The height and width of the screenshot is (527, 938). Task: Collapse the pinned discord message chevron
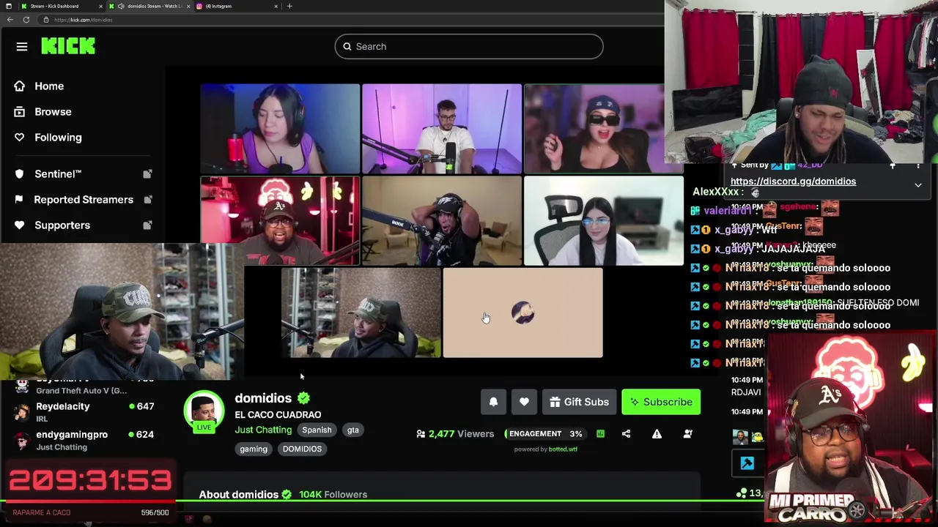click(917, 185)
